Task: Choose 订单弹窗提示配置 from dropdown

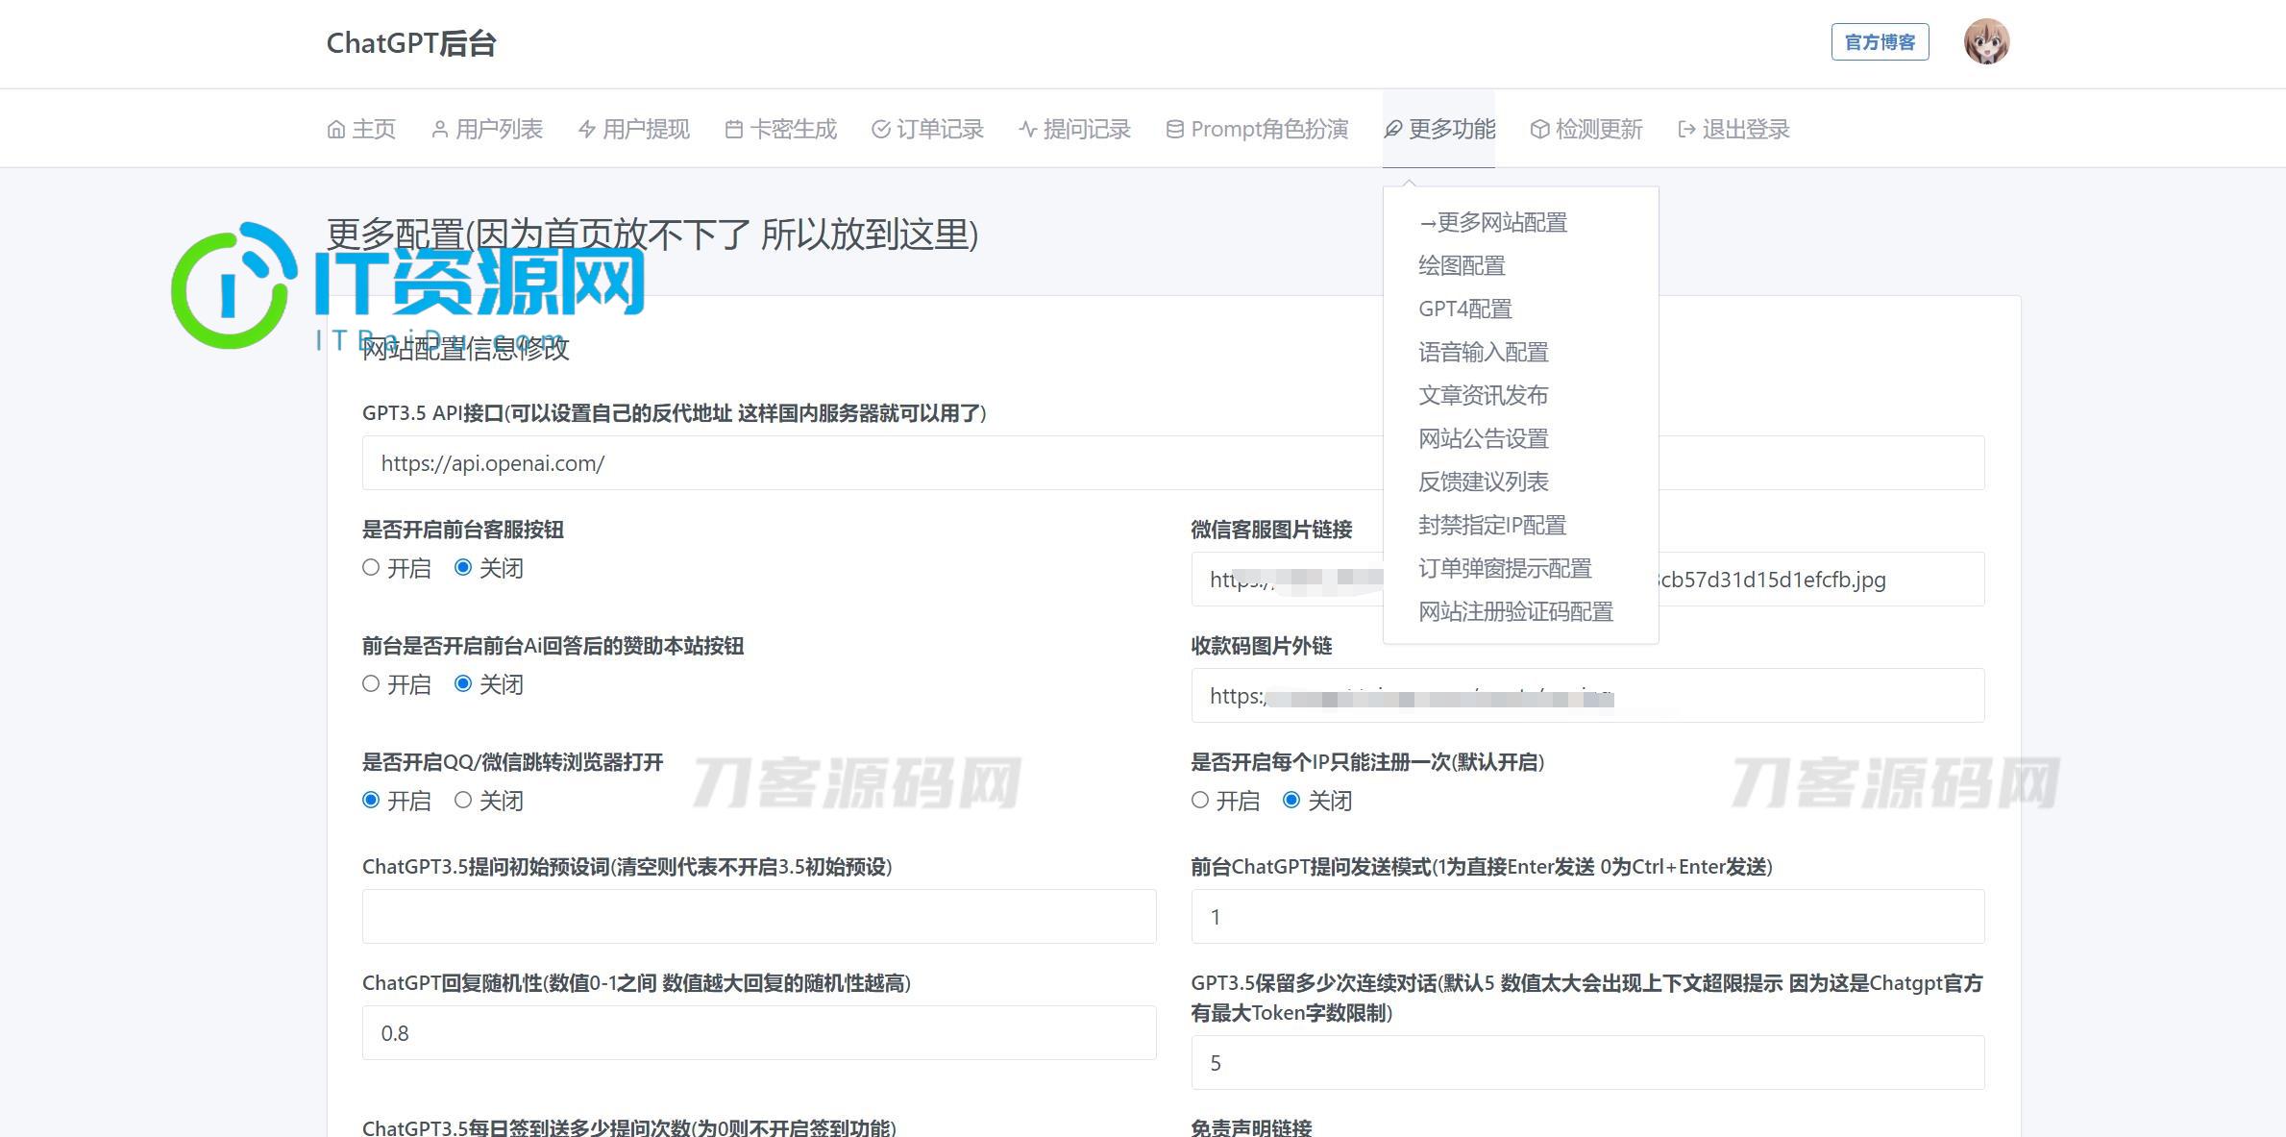Action: 1506,569
